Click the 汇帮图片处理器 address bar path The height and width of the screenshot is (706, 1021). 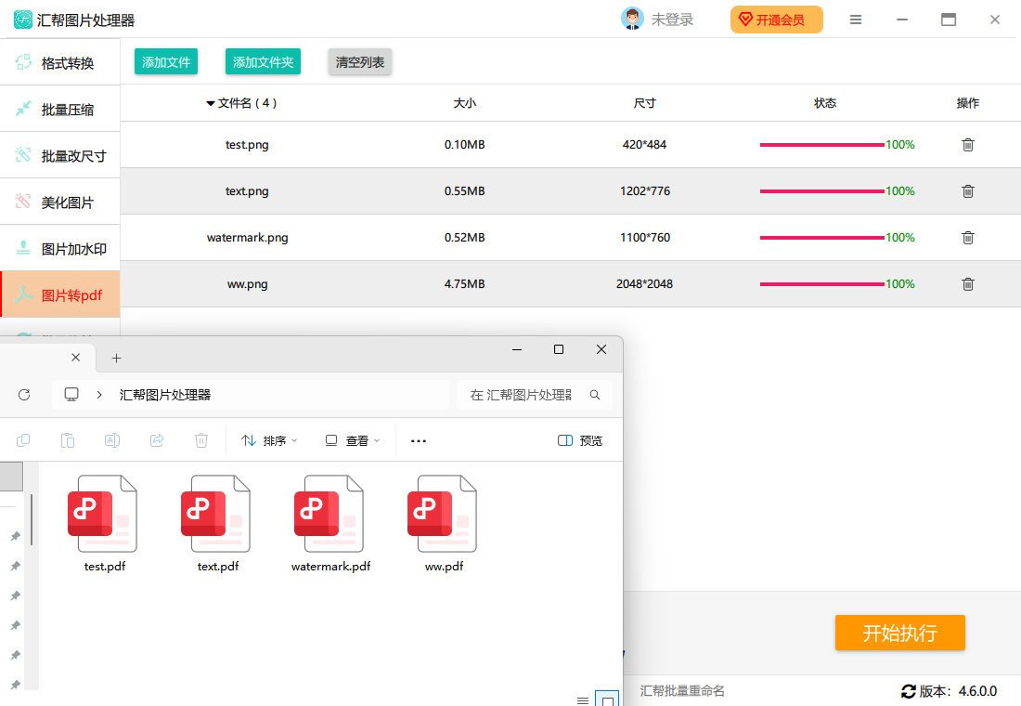point(164,395)
